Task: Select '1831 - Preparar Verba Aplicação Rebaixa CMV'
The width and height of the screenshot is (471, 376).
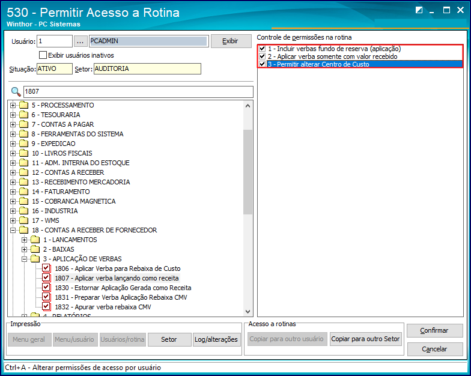Action: click(121, 297)
